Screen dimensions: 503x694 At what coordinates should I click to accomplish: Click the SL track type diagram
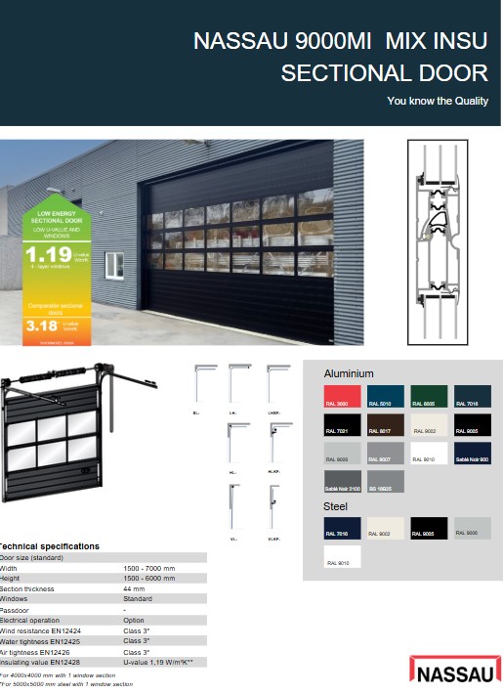pyautogui.click(x=206, y=383)
